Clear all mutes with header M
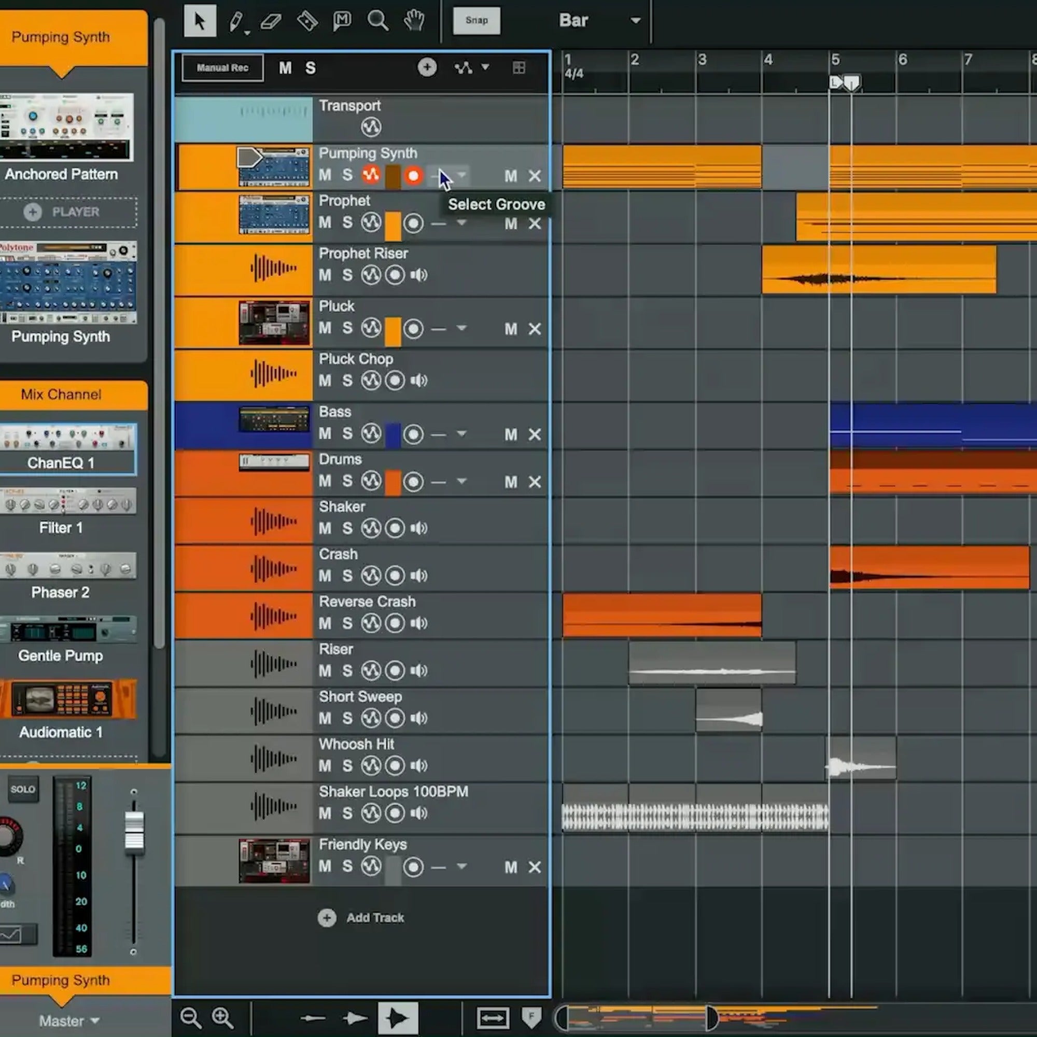This screenshot has height=1037, width=1037. (x=286, y=68)
